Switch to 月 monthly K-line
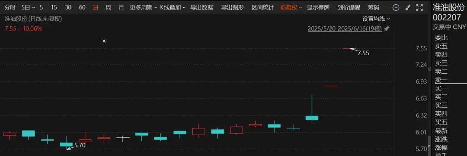Viewport: 467px width, 156px height. [121, 8]
